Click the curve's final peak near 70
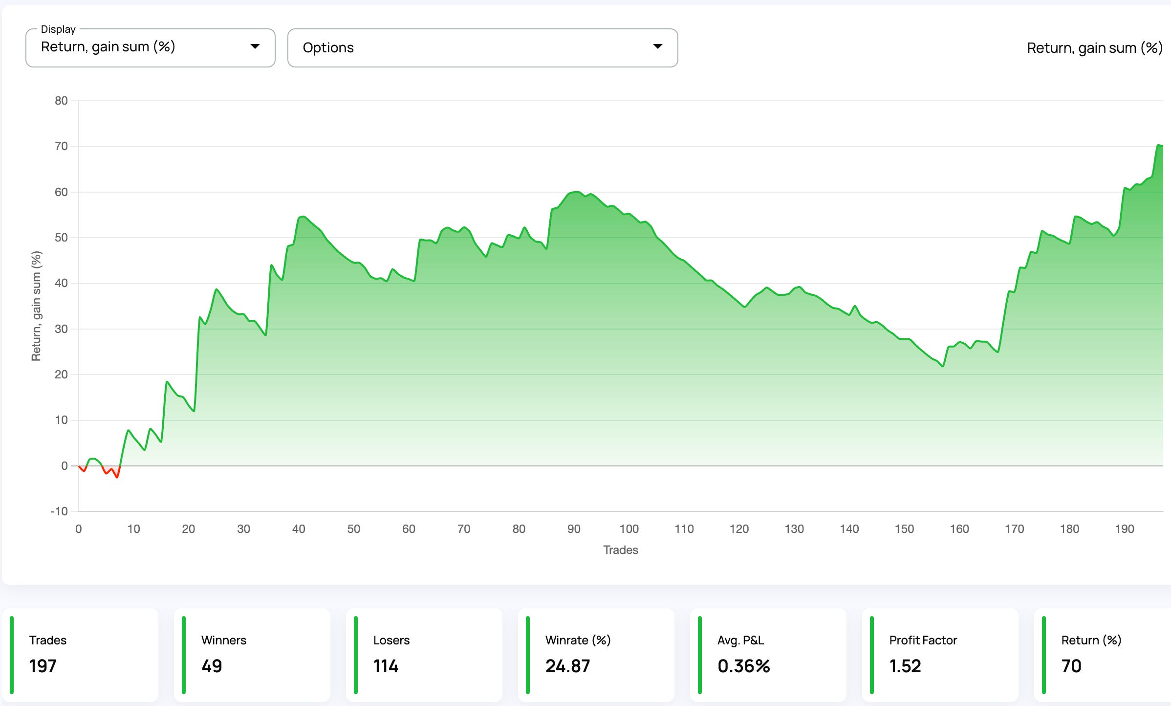1171x706 pixels. (1158, 145)
